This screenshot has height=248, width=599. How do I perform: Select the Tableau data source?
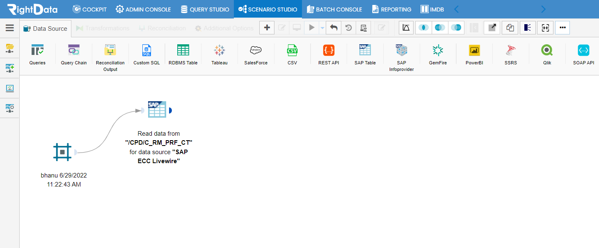219,55
